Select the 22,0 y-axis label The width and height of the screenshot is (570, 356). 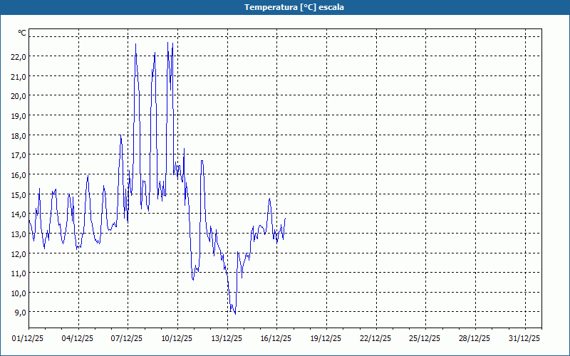[19, 56]
